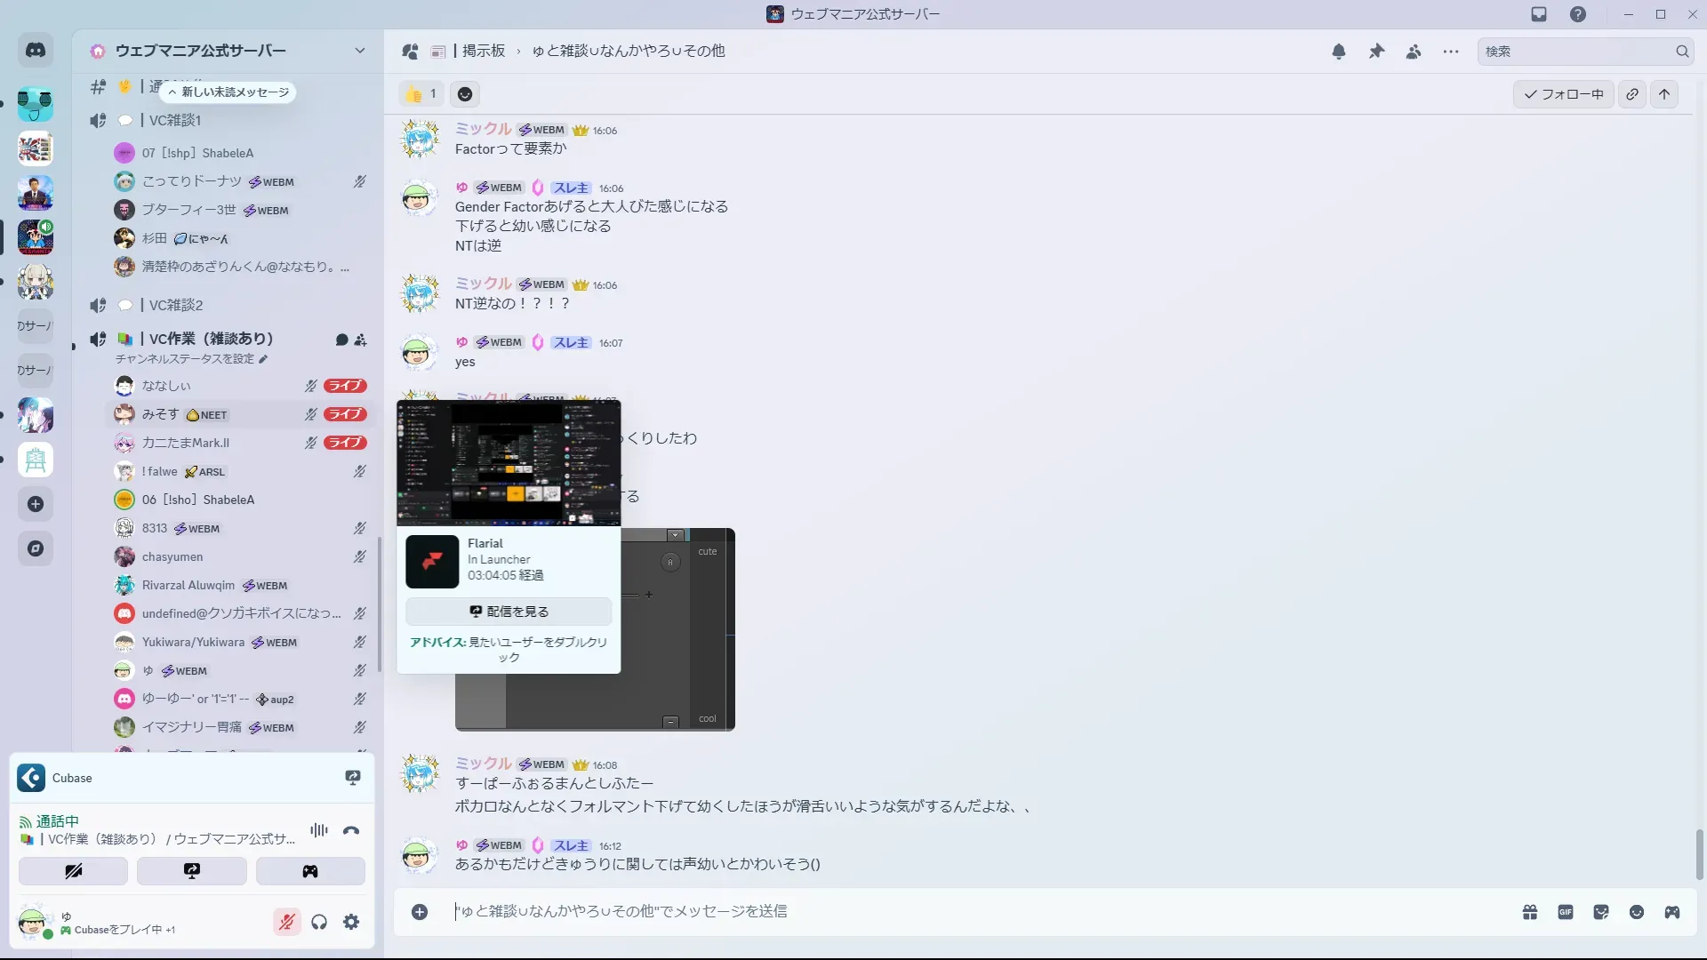
Task: Toggle headphone deafen
Action: [319, 923]
